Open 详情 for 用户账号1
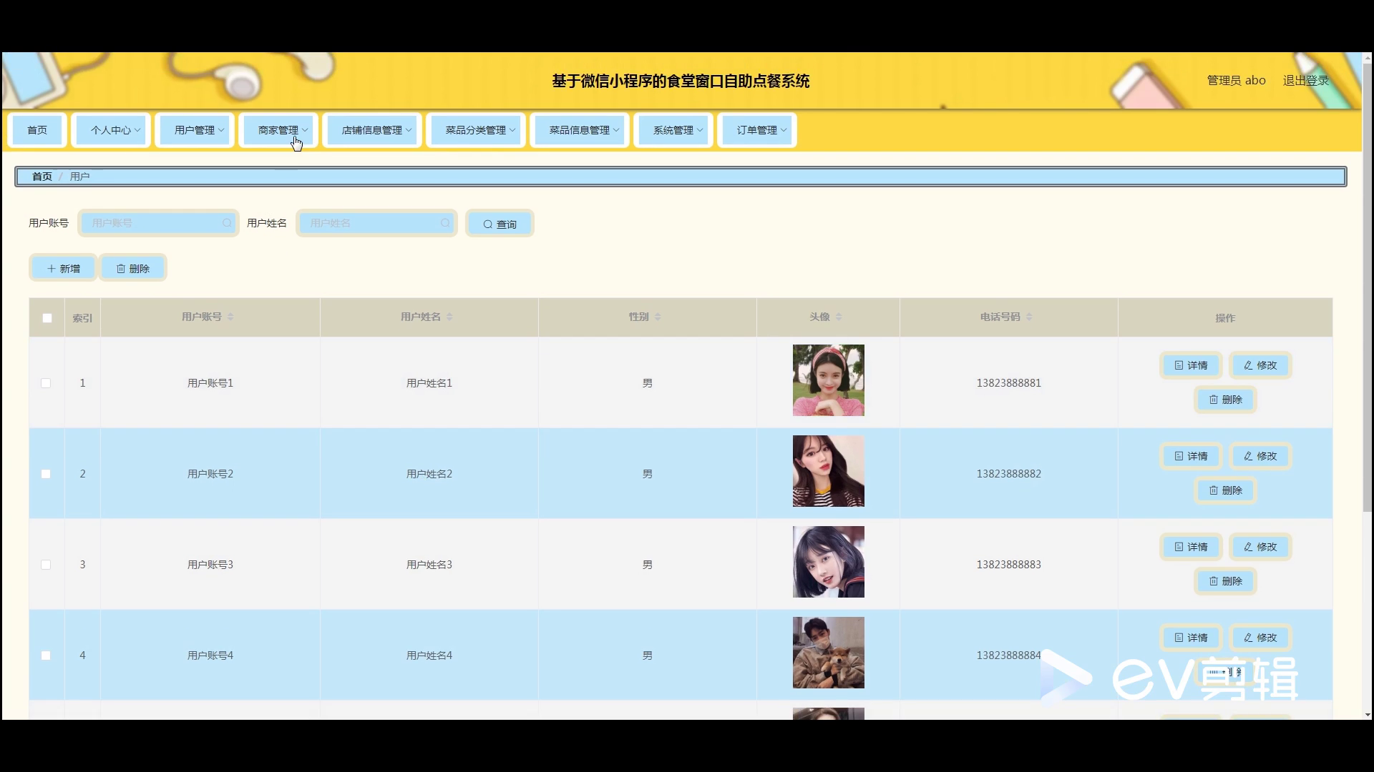This screenshot has width=1374, height=772. pyautogui.click(x=1191, y=365)
